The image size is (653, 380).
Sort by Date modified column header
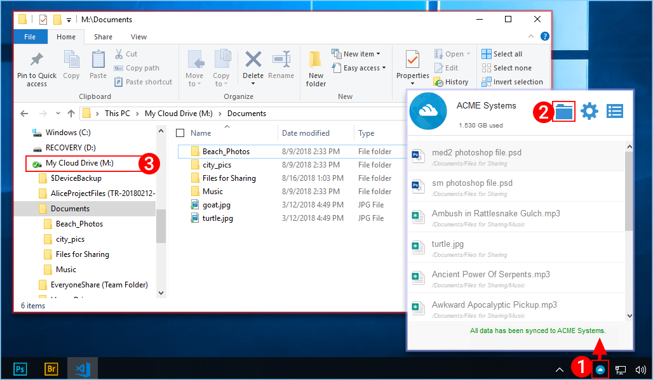pos(306,133)
